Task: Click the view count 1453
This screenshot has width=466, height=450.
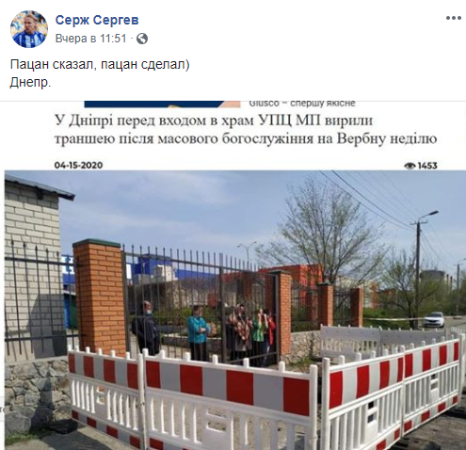Action: point(427,166)
